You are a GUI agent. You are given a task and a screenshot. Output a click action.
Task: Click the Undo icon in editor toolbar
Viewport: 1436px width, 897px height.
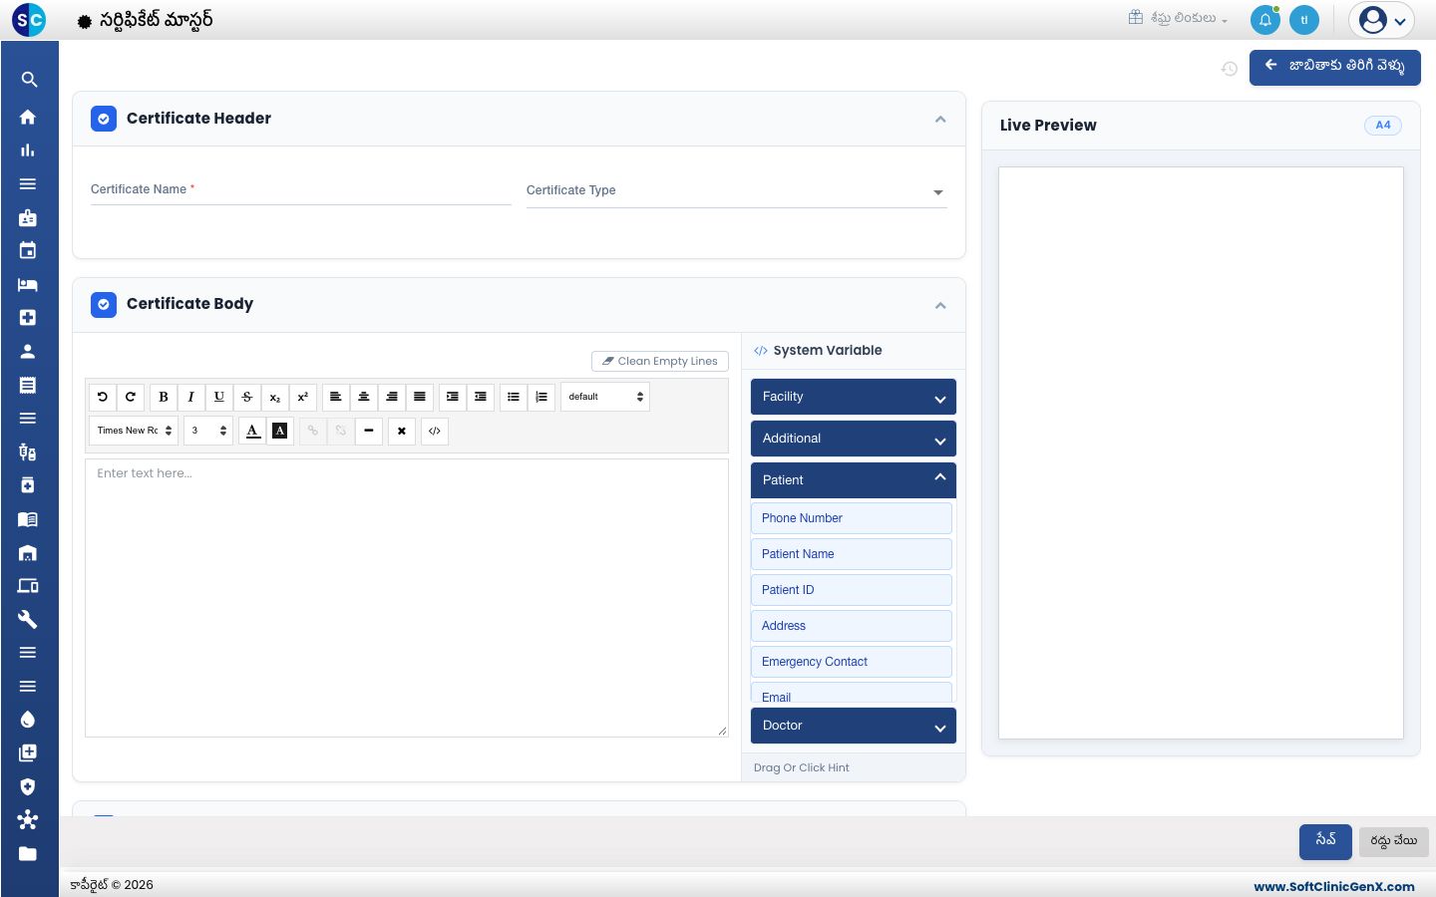pos(103,397)
